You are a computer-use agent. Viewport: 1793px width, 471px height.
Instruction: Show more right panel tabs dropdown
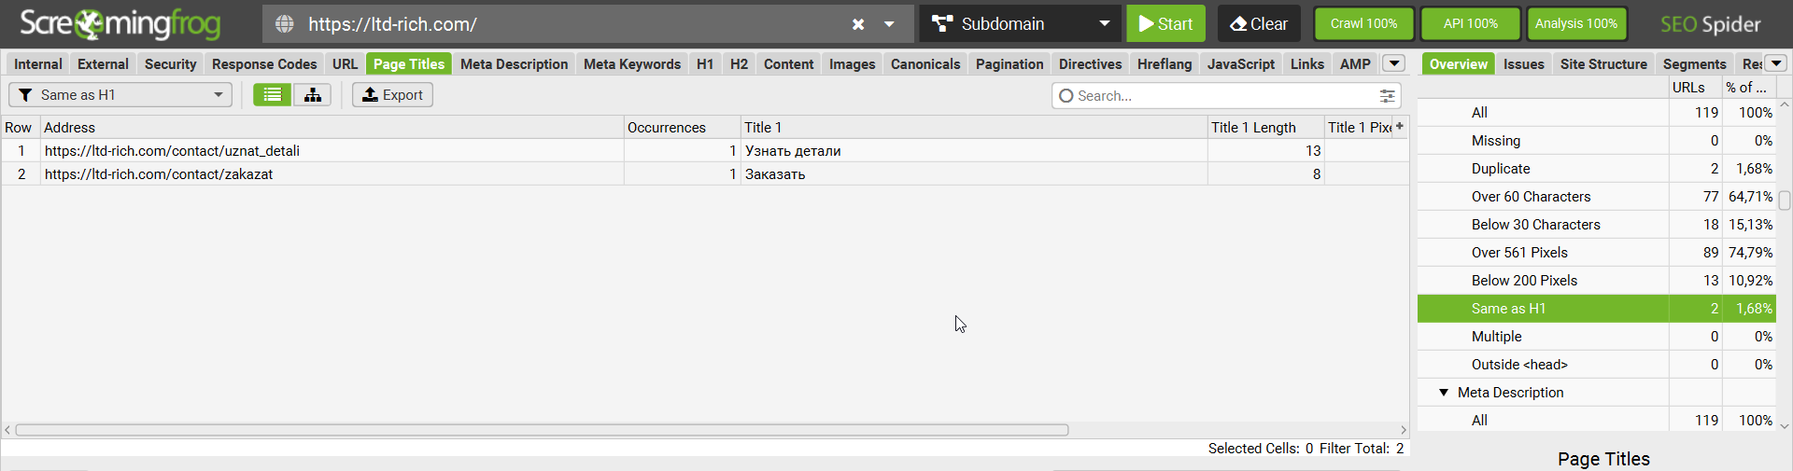(1775, 63)
